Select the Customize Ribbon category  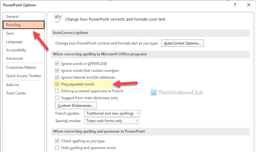[21, 67]
